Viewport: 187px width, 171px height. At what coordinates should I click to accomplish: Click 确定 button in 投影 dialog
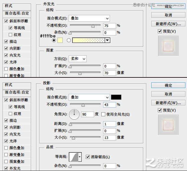coord(168,85)
